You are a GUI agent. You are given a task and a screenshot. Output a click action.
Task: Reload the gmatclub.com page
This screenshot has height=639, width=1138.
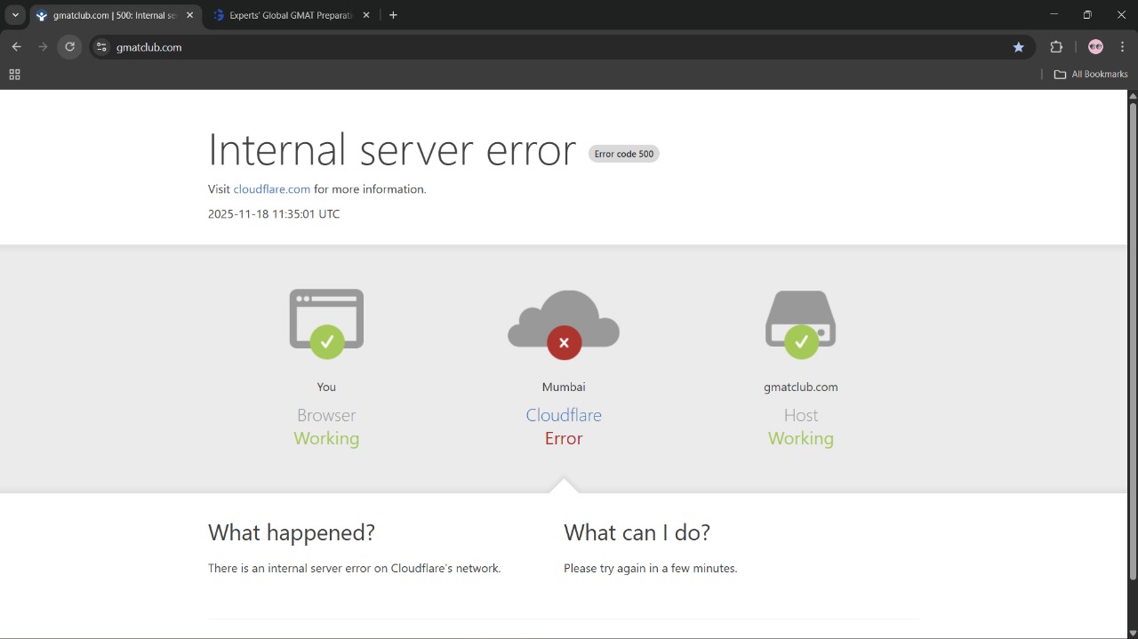(x=69, y=47)
